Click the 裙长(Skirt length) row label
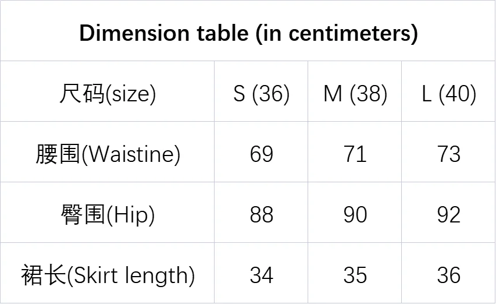Image resolution: width=496 pixels, height=304 pixels. tap(108, 275)
